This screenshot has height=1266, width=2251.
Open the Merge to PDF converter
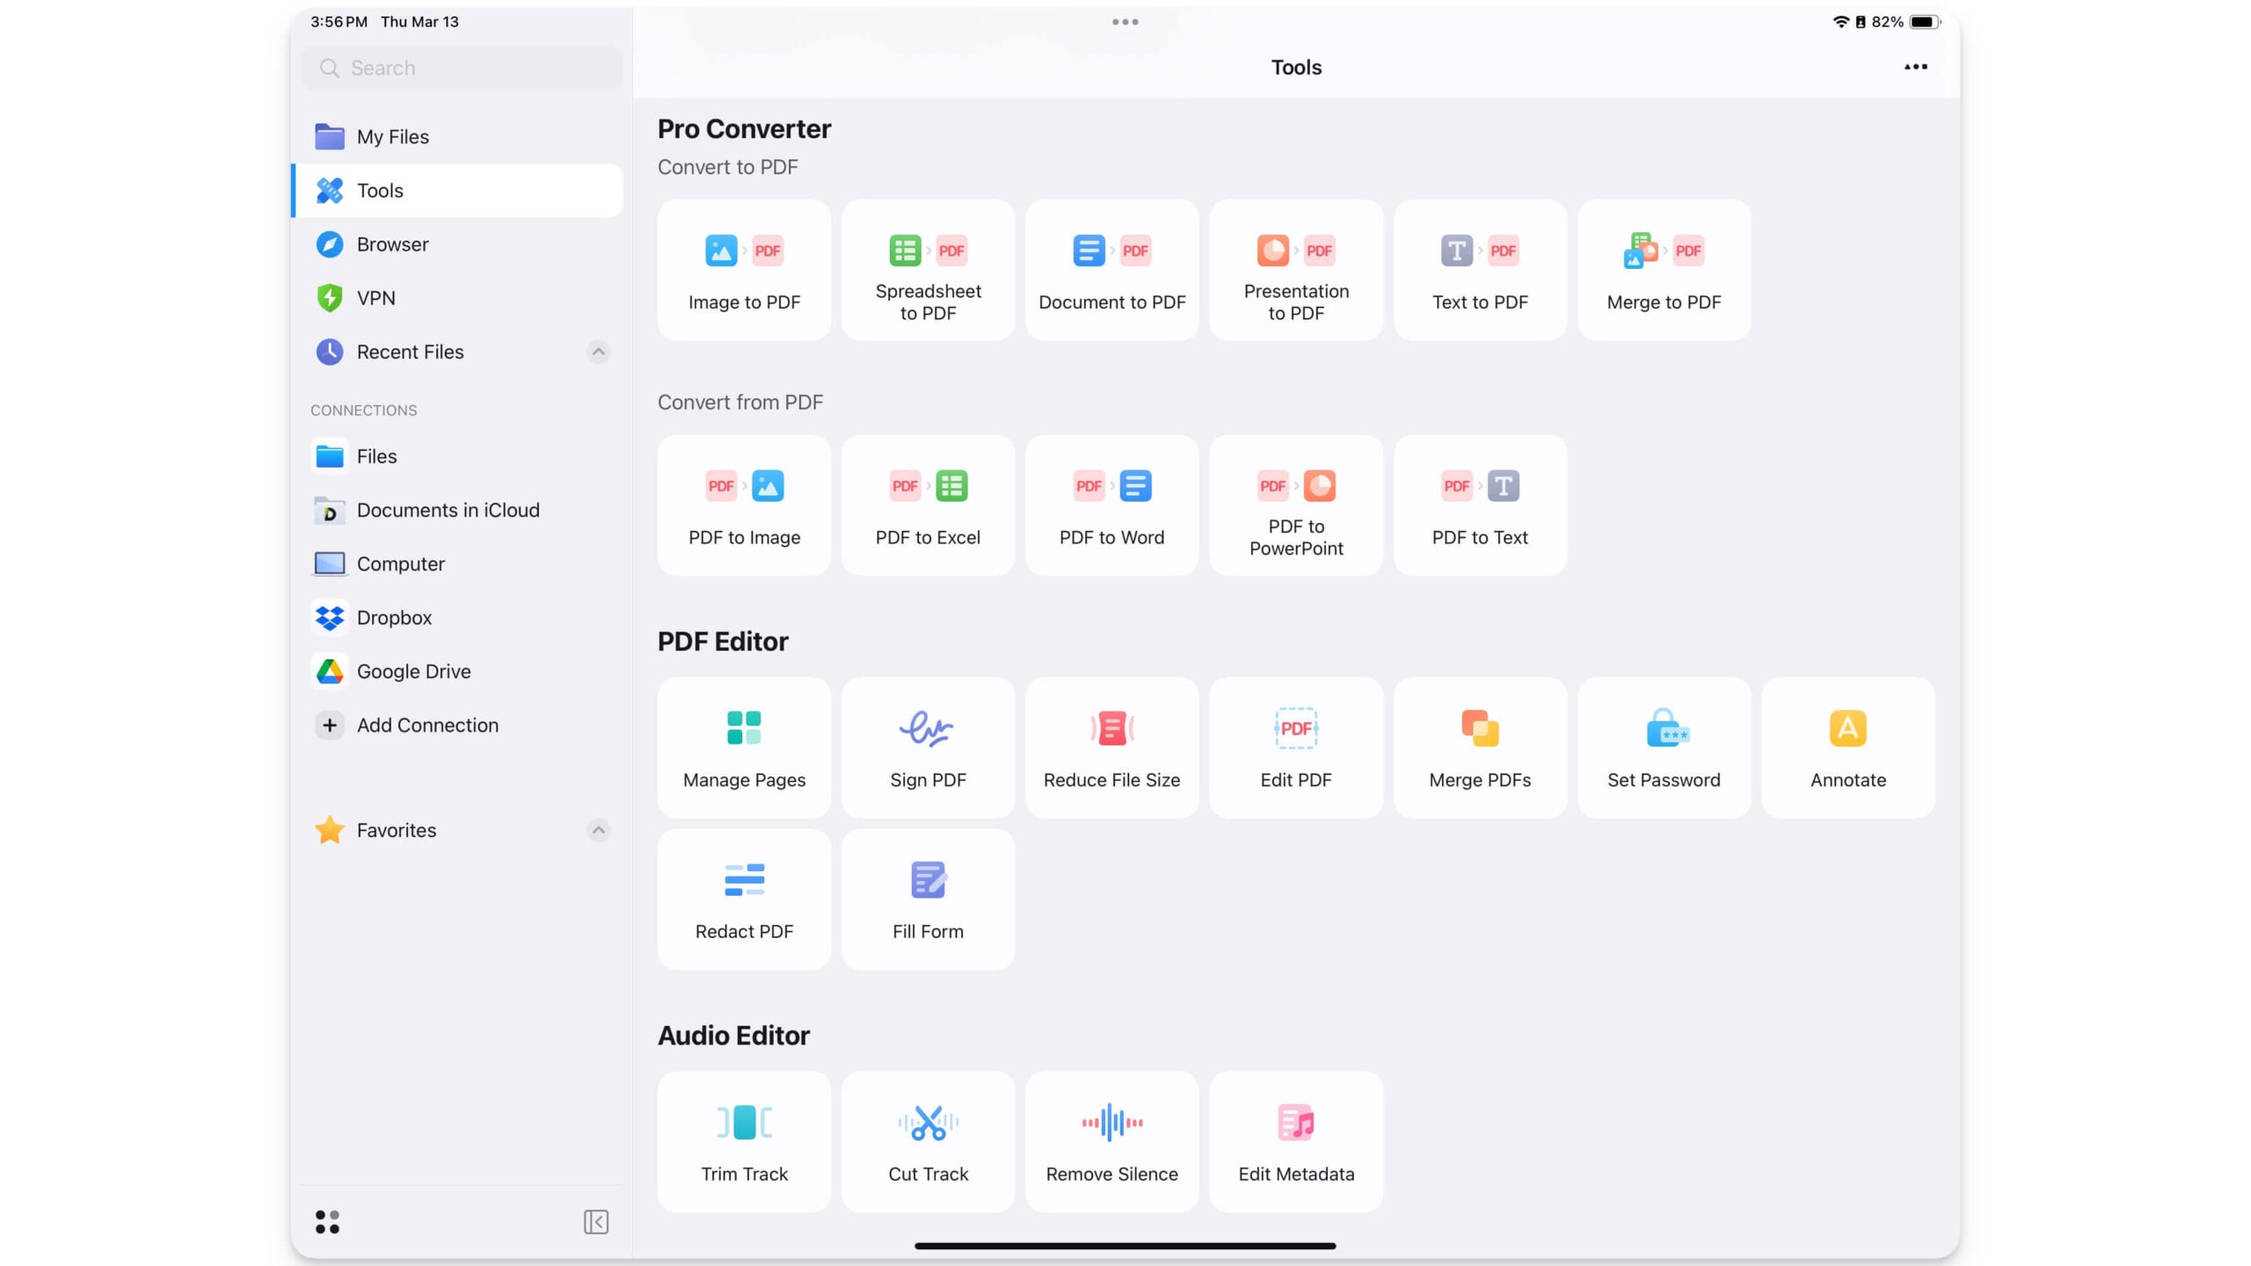tap(1663, 269)
